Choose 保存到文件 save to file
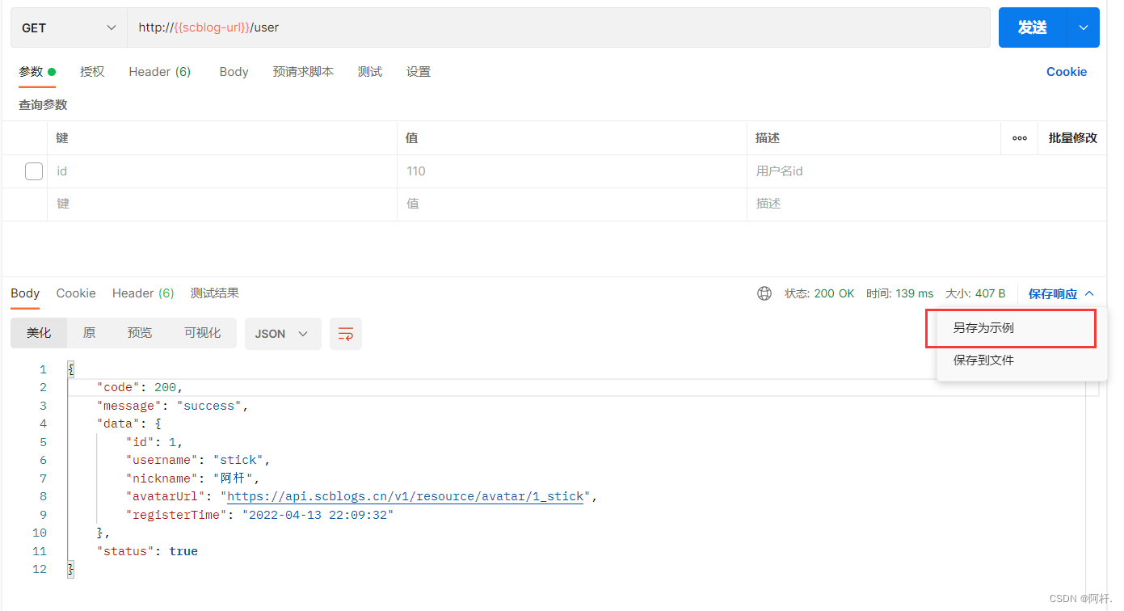The width and height of the screenshot is (1124, 611). tap(983, 360)
